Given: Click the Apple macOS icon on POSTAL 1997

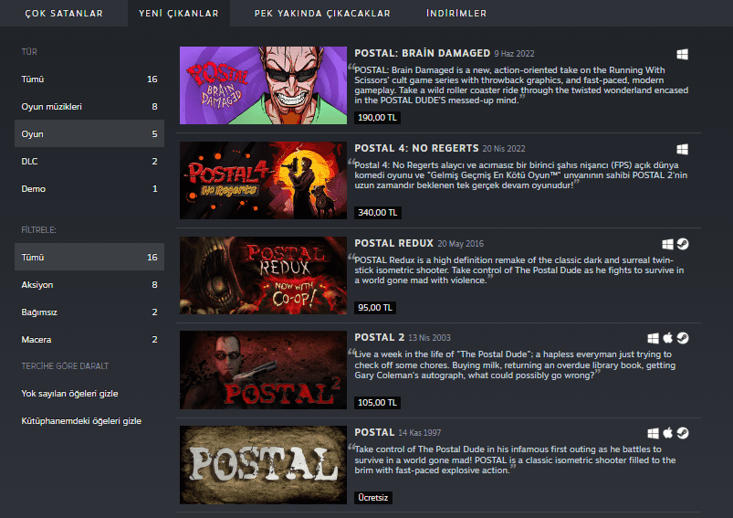Looking at the screenshot, I should (668, 433).
